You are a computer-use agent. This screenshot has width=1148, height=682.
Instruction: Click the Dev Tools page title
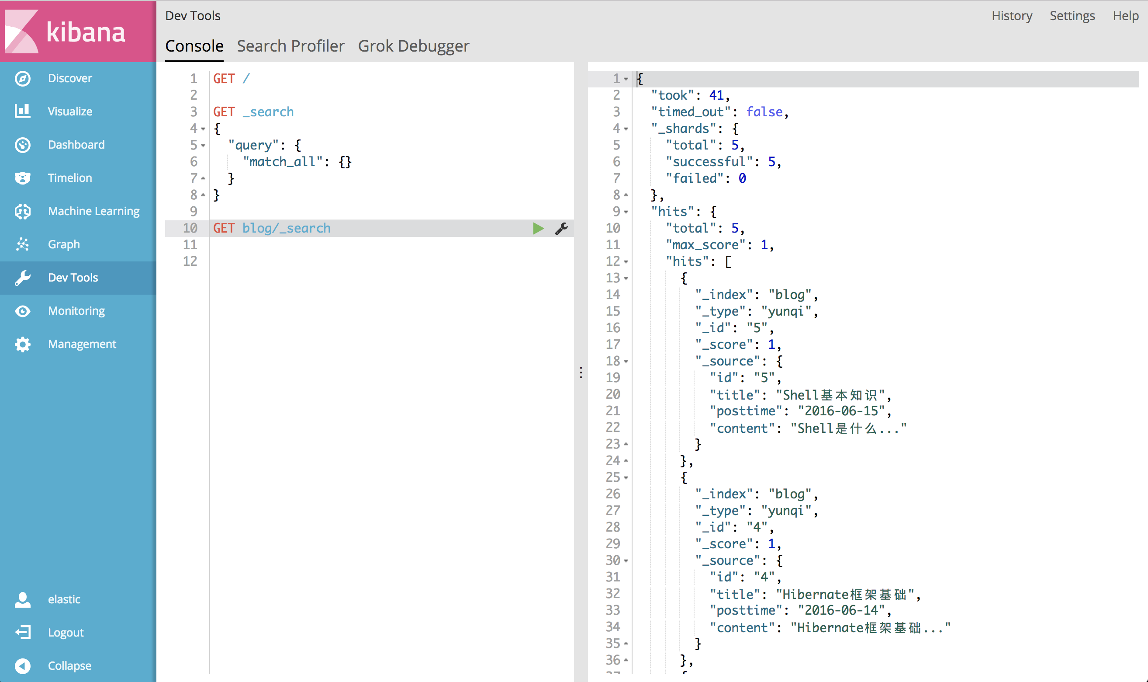click(193, 16)
